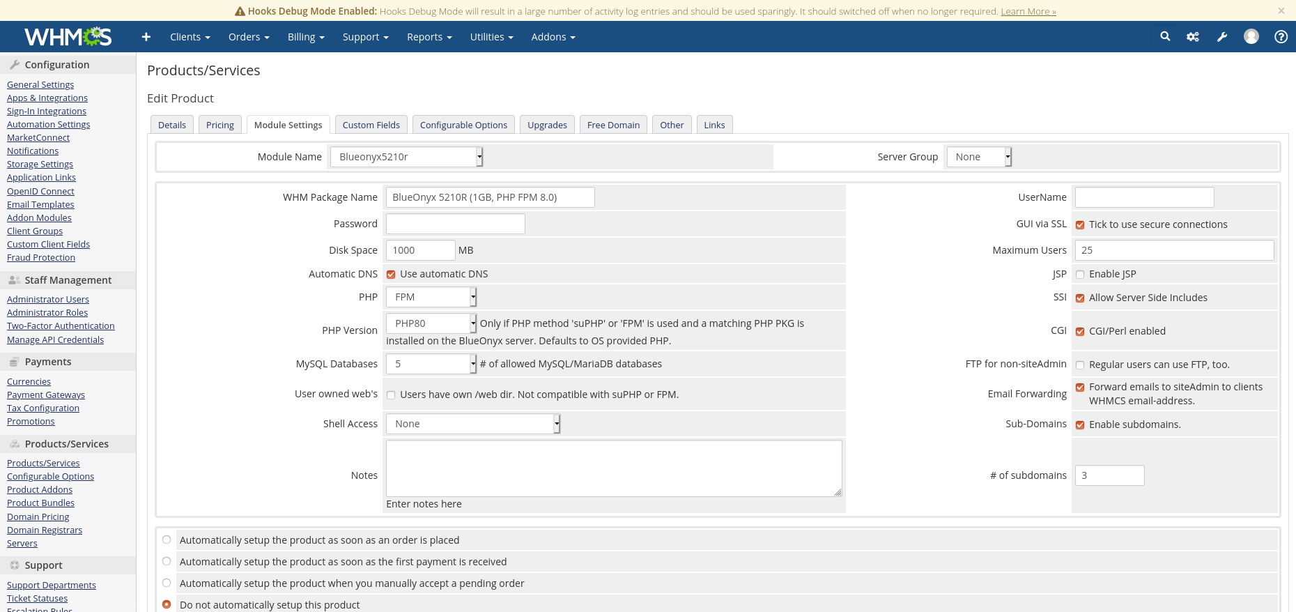Switch to the Upgrades tab
Image resolution: width=1296 pixels, height=612 pixels.
coord(547,125)
